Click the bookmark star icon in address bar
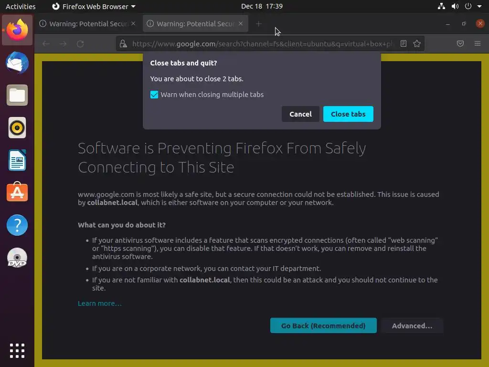Screen dimensions: 489x367 [x=416, y=43]
